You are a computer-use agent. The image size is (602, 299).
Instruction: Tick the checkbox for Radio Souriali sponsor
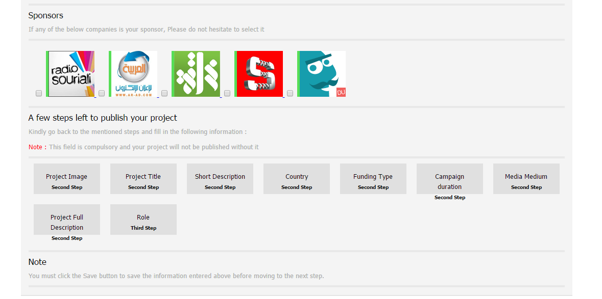coord(39,93)
